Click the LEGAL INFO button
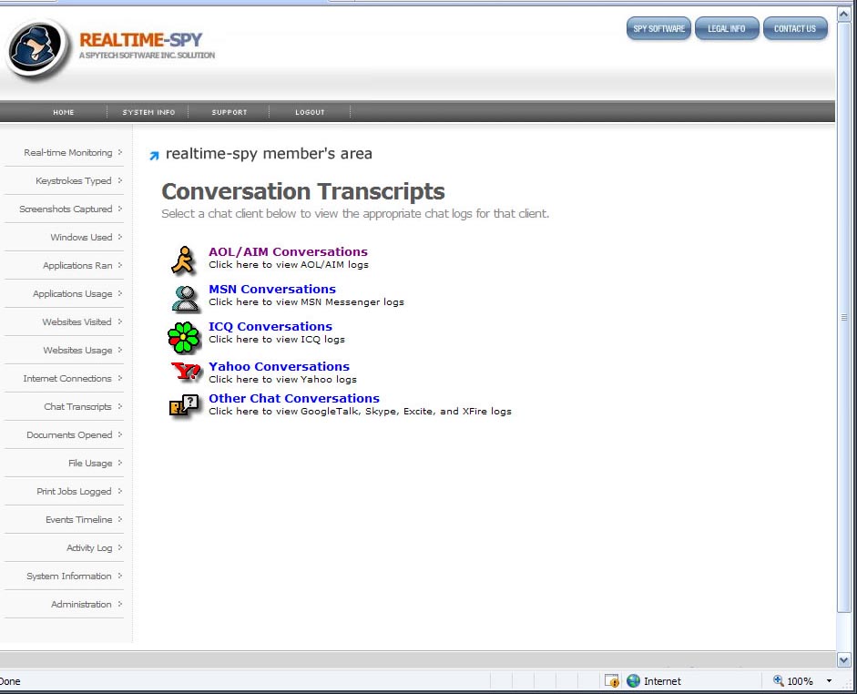 tap(727, 28)
